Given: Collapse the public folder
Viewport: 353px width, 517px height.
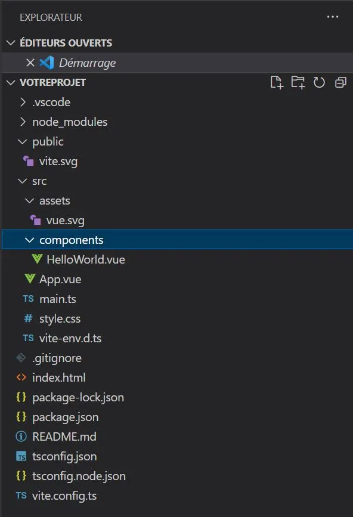Looking at the screenshot, I should (23, 142).
